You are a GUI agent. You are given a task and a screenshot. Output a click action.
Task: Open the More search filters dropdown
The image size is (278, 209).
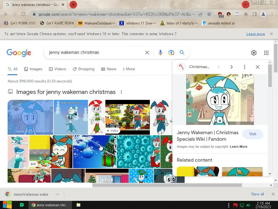(129, 69)
